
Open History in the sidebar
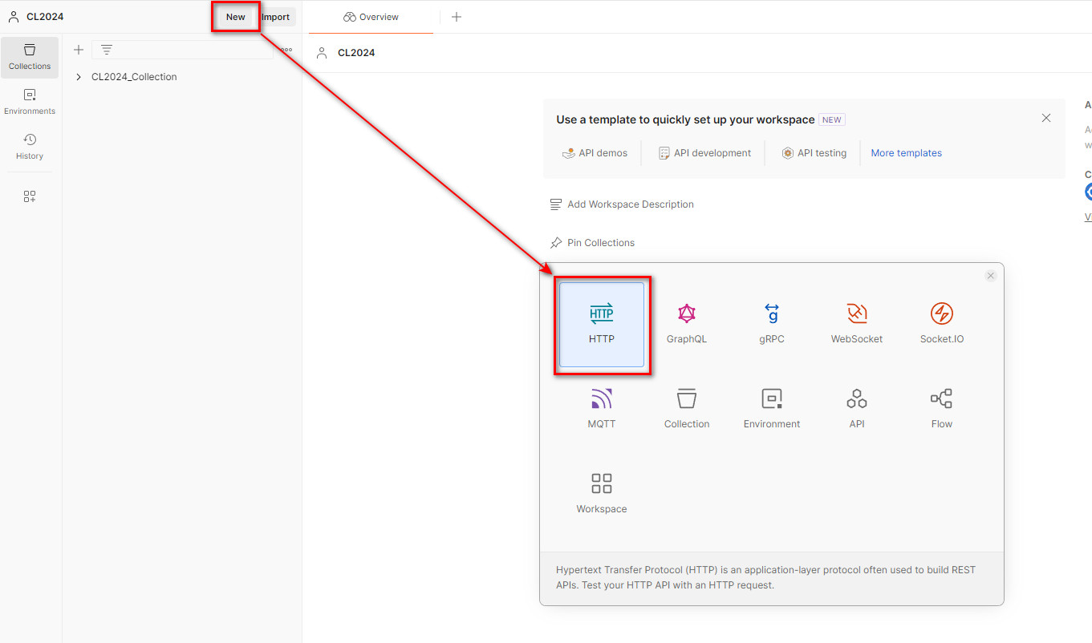coord(30,147)
